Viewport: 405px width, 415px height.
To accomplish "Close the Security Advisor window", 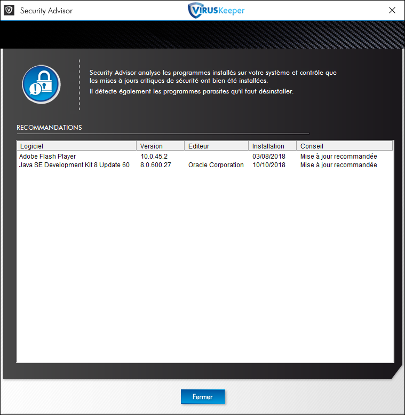I will pos(392,10).
